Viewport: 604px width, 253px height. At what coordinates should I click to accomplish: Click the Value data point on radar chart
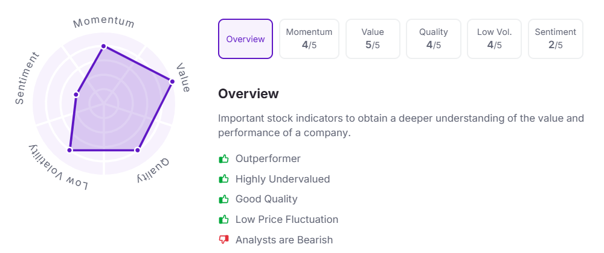(172, 81)
